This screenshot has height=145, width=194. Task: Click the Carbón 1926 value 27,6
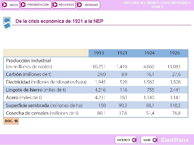point(176,74)
